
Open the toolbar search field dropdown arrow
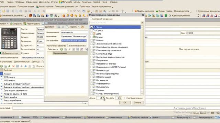(68, 11)
